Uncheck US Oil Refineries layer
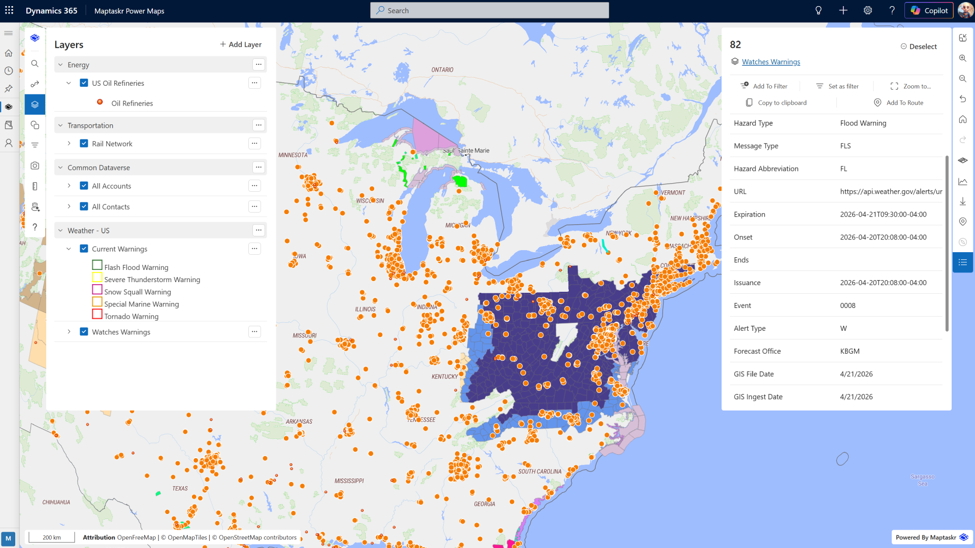 [84, 83]
